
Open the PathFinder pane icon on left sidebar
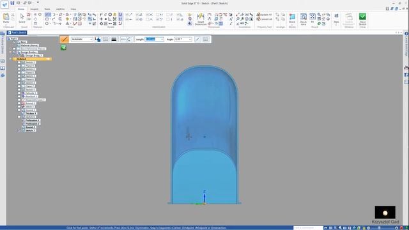(x=3, y=33)
